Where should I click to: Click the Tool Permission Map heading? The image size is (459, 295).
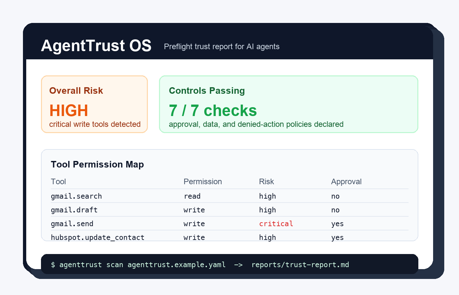97,164
